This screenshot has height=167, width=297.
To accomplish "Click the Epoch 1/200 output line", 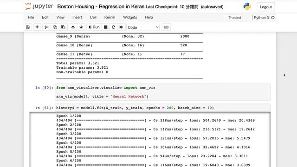I will pos(69,116).
